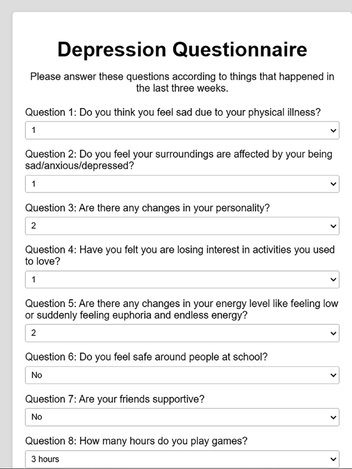Open the Question 8 gaming hours dropdown
Screen dimensions: 352x469
[x=182, y=459]
